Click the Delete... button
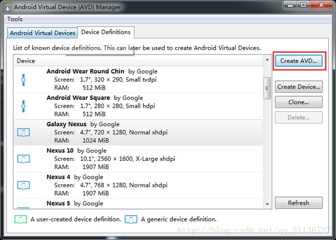This screenshot has height=240, width=336. (298, 117)
